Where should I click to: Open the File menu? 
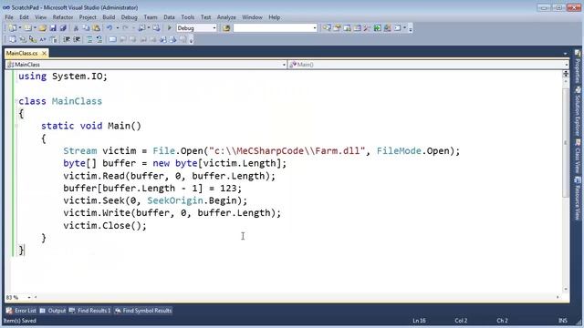(9, 17)
